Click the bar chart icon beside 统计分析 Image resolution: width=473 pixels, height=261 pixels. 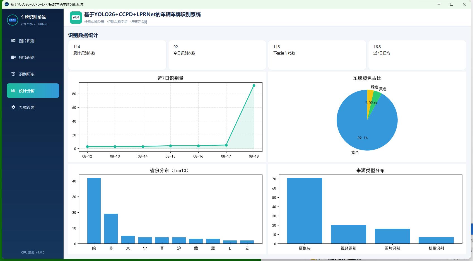(13, 91)
